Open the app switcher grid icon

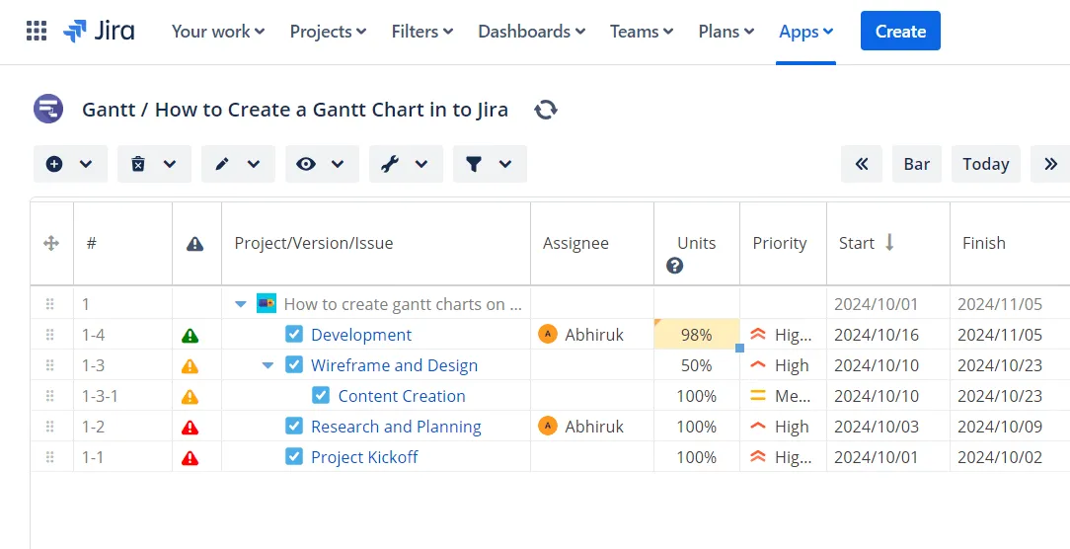[x=37, y=31]
